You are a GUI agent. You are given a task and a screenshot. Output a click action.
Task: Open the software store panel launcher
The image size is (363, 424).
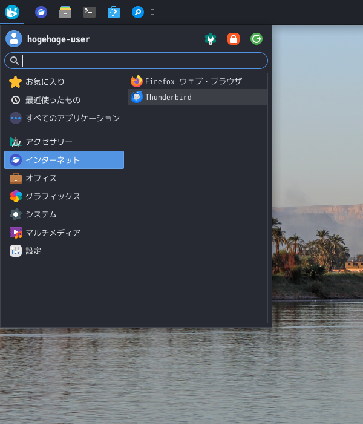(x=114, y=12)
